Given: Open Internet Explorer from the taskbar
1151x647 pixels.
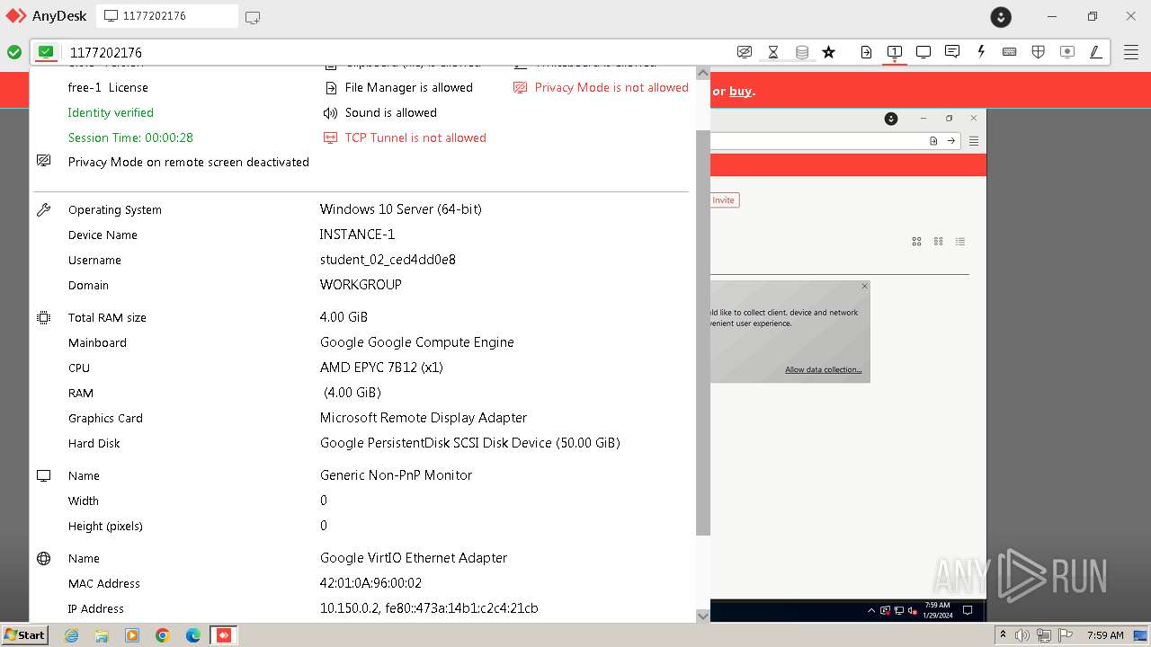Looking at the screenshot, I should [x=71, y=635].
